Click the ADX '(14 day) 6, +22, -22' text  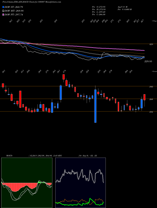(88, 156)
